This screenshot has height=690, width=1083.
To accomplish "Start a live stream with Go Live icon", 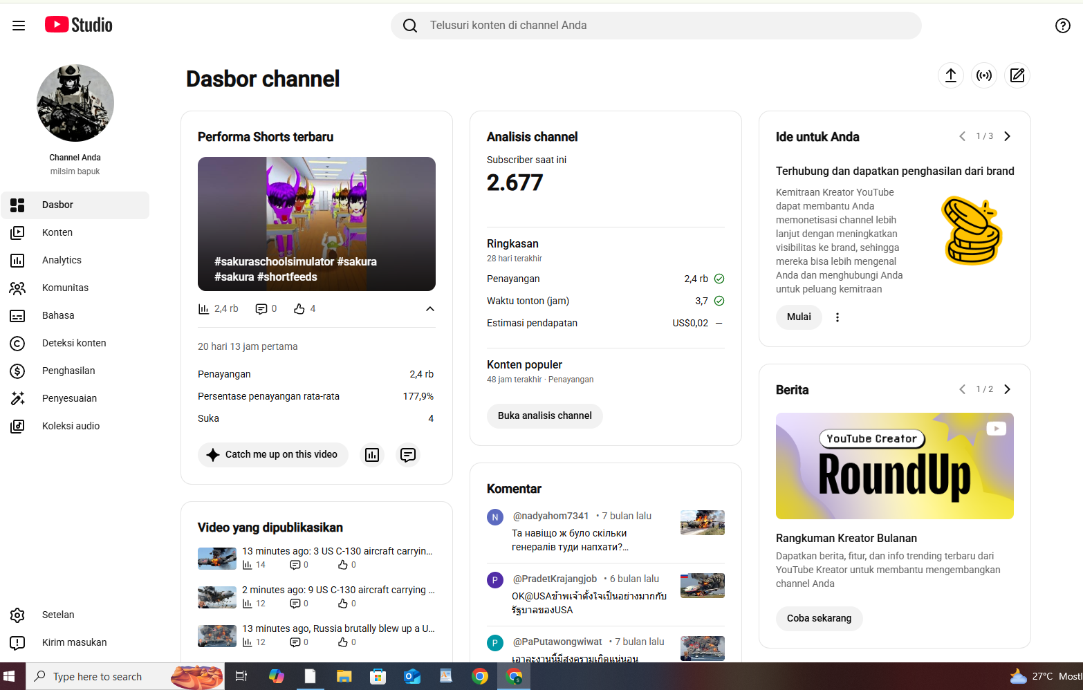I will (x=984, y=75).
